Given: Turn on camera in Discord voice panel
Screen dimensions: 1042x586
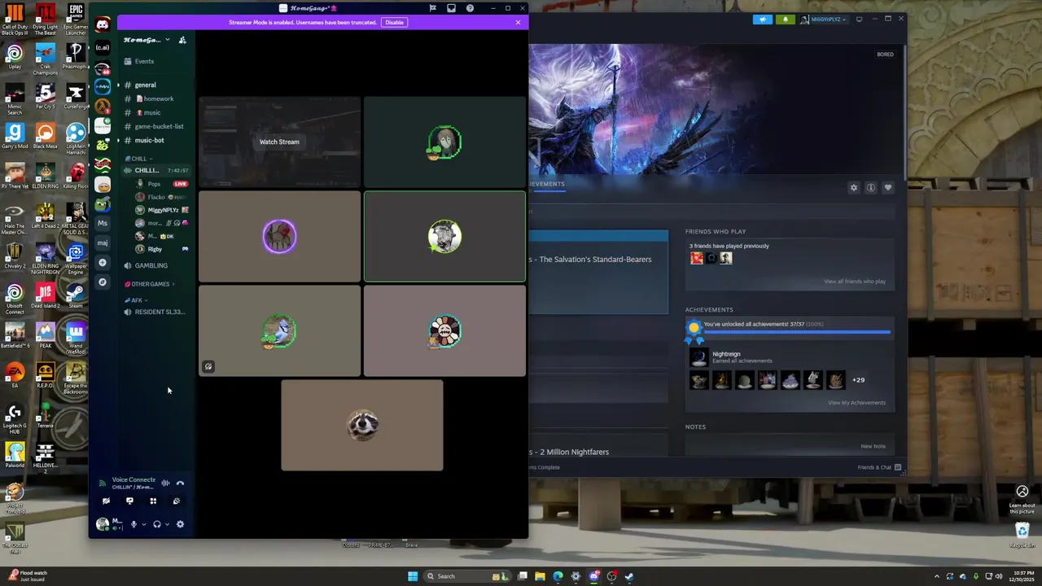Looking at the screenshot, I should click(x=106, y=501).
